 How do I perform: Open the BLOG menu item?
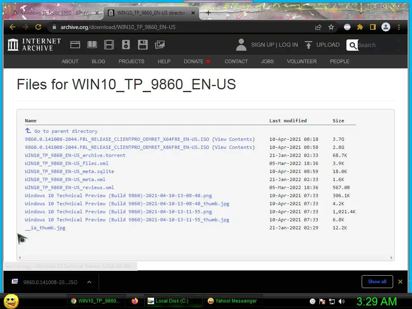tap(98, 62)
